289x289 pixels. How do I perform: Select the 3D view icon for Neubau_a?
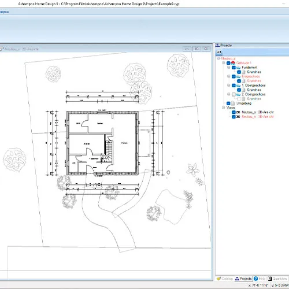238,117
